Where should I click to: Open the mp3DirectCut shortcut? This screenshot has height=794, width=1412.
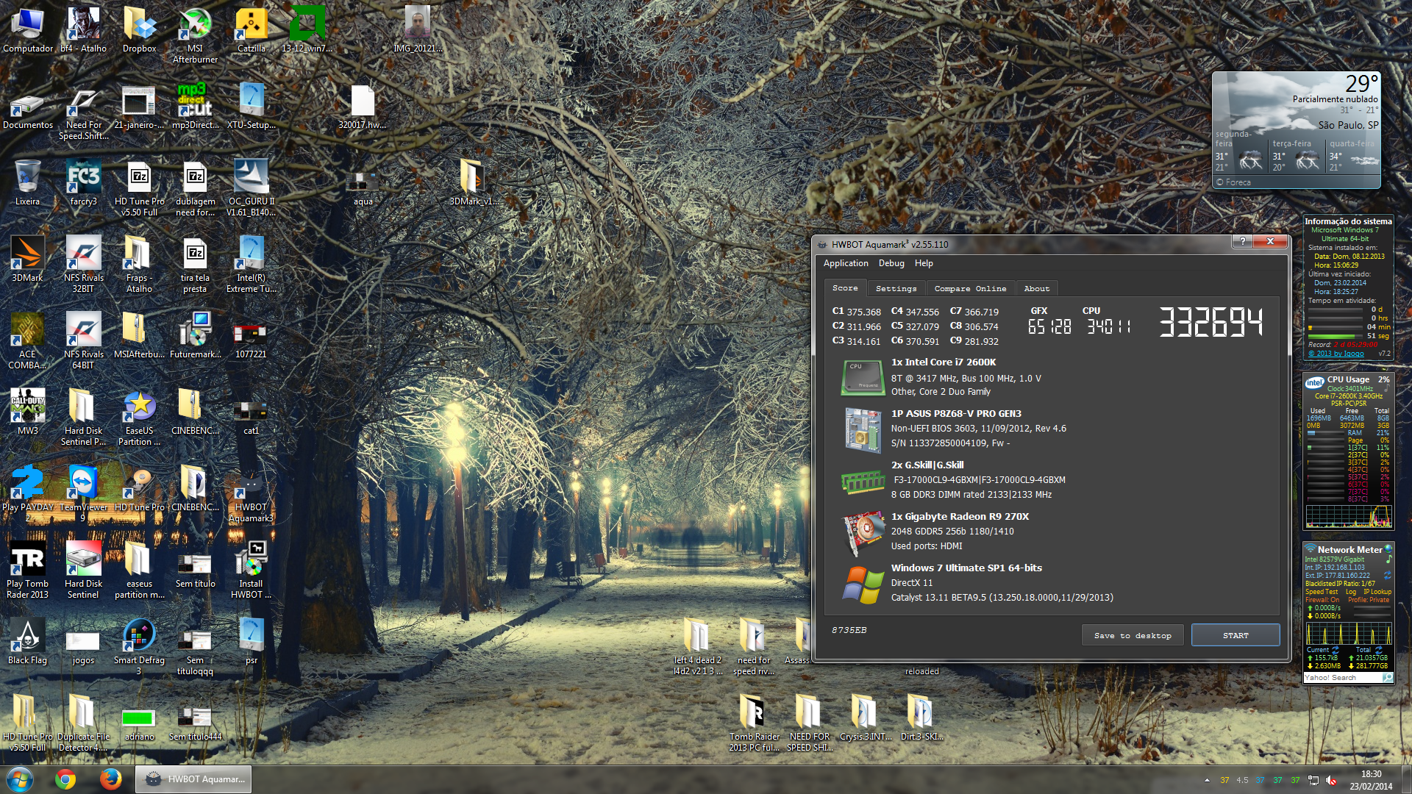pyautogui.click(x=195, y=106)
